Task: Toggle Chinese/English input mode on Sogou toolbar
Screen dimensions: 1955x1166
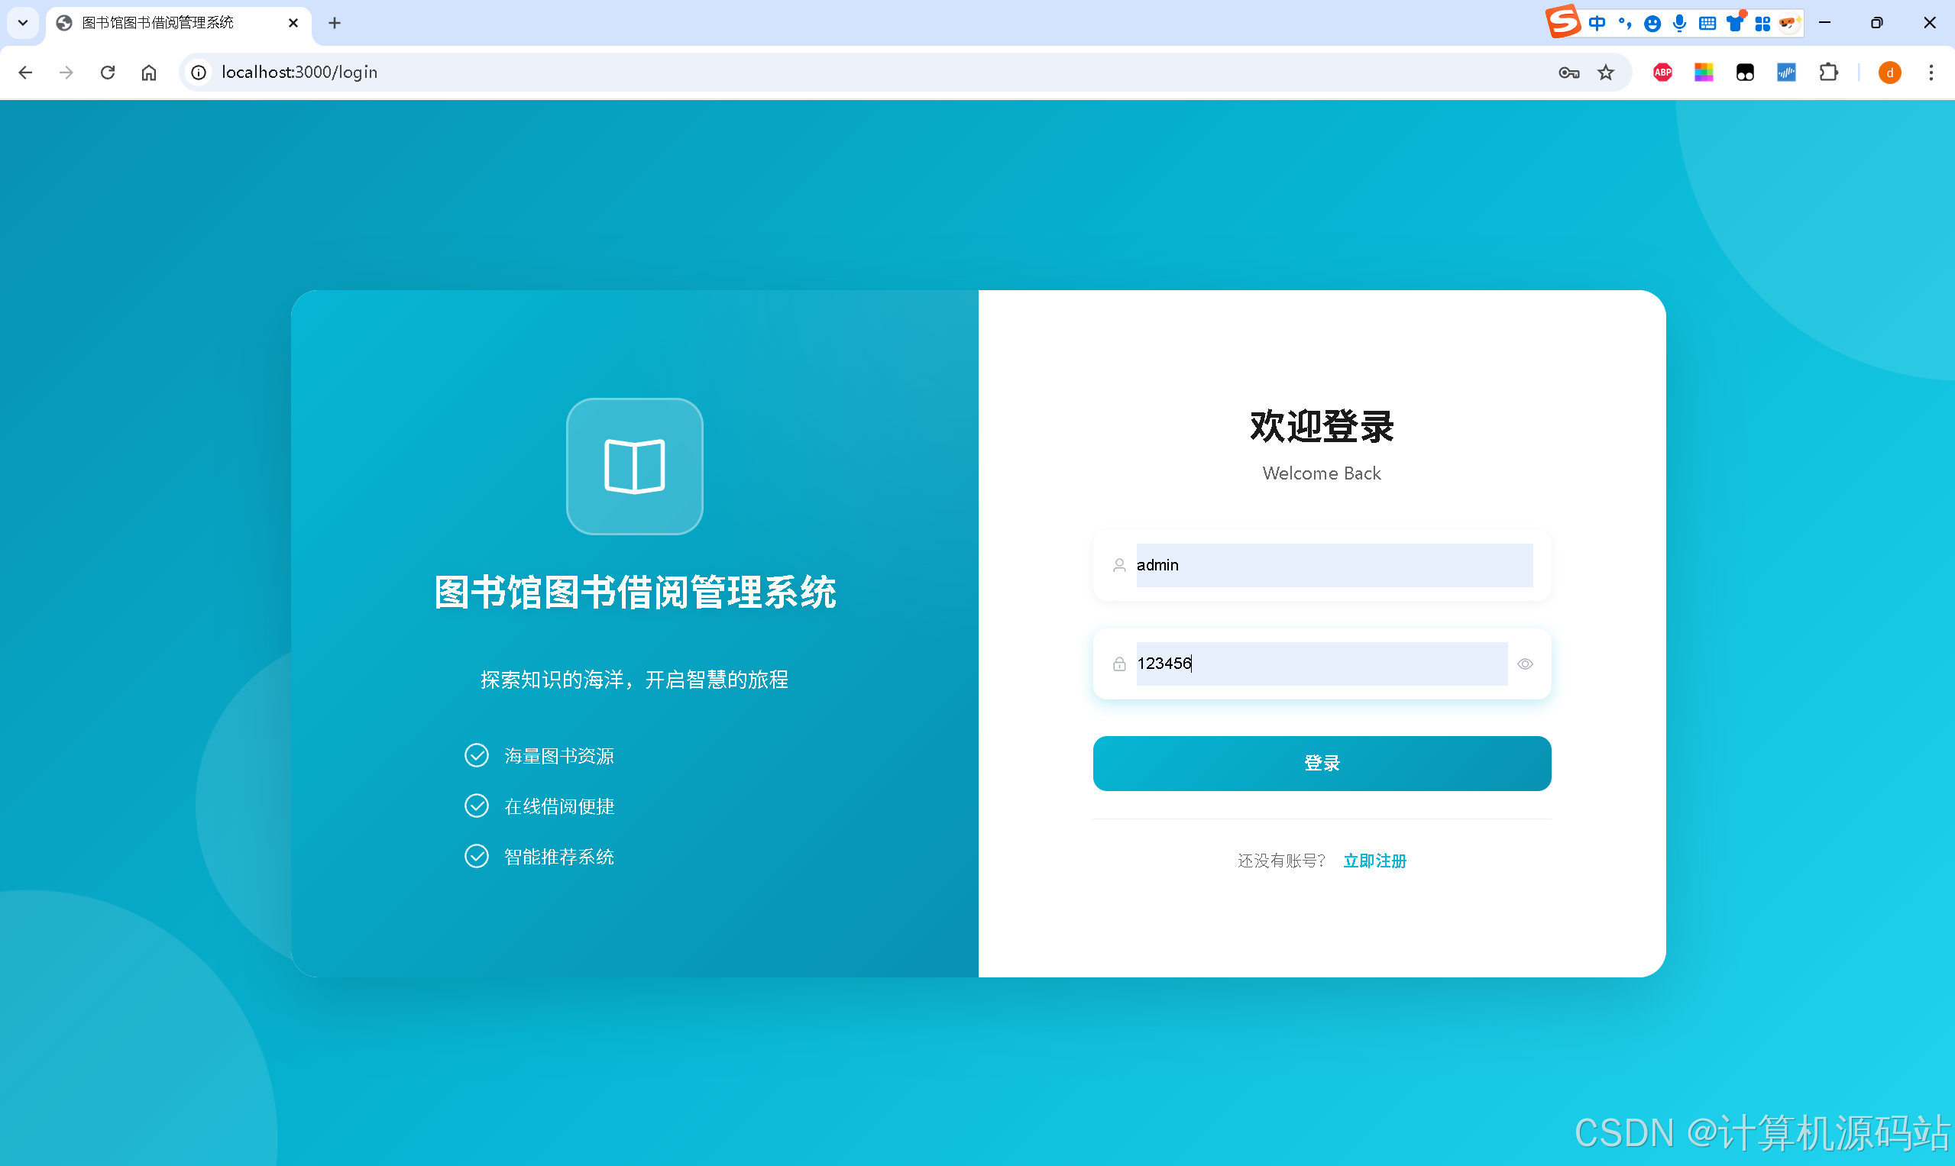Action: click(1597, 23)
